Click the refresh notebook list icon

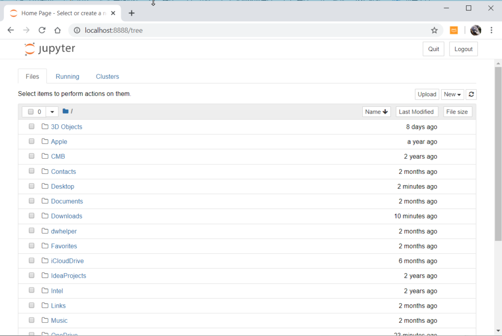tap(471, 95)
